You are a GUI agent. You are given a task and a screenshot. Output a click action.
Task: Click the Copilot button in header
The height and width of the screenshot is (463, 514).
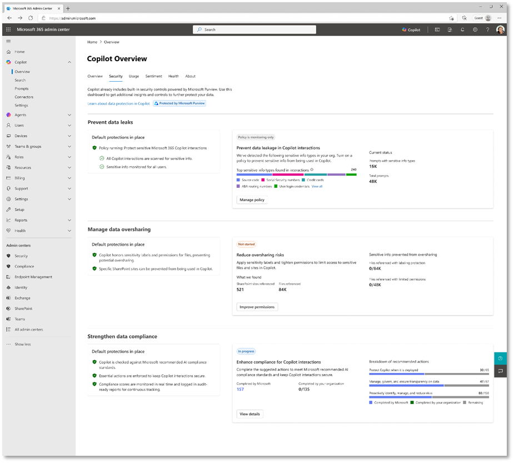pos(411,30)
